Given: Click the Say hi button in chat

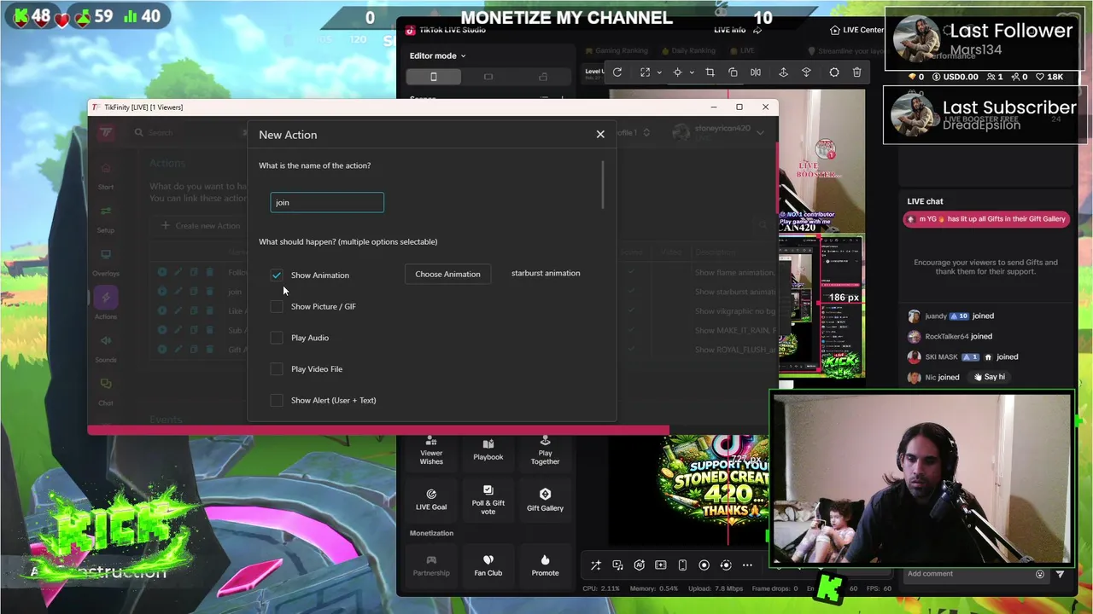Looking at the screenshot, I should tap(991, 377).
